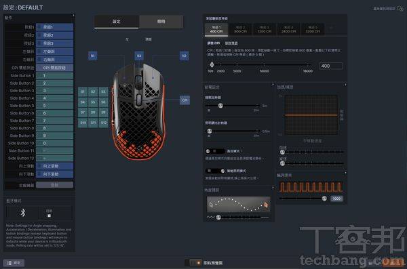The image size is (407, 269).
Task: Tick the checkbox in Bluetooth mode panel
Action: 49,215
